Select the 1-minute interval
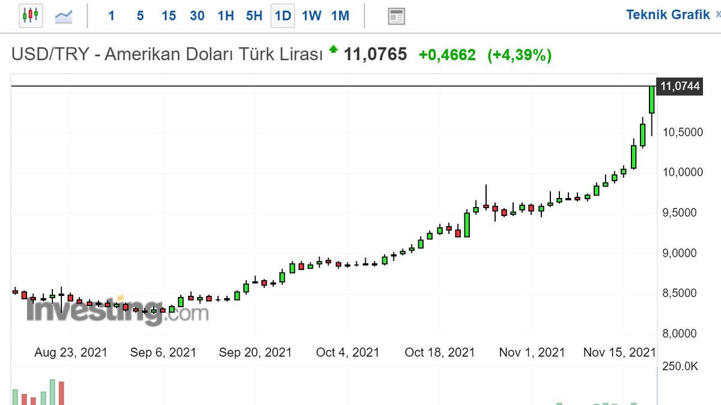The width and height of the screenshot is (721, 405). click(112, 16)
